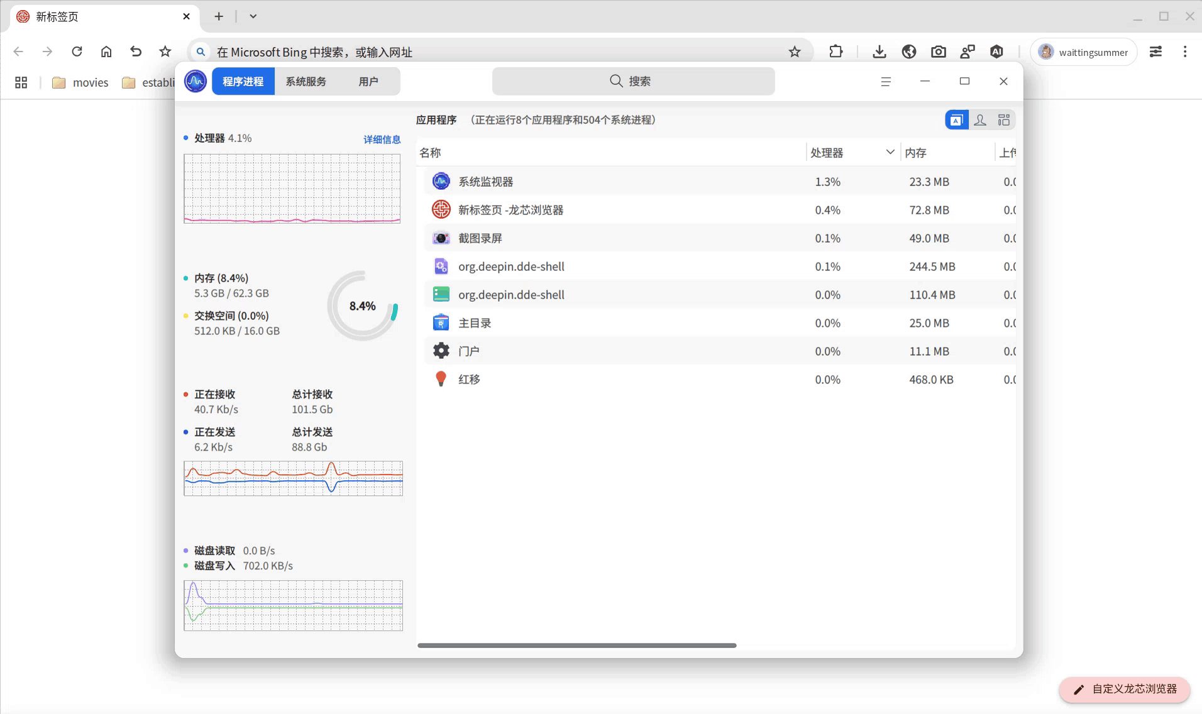1202x714 pixels.
Task: Click the globe translate icon in toolbar
Action: tap(908, 52)
